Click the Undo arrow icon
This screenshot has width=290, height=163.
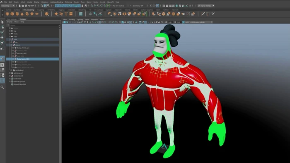tap(29, 6)
